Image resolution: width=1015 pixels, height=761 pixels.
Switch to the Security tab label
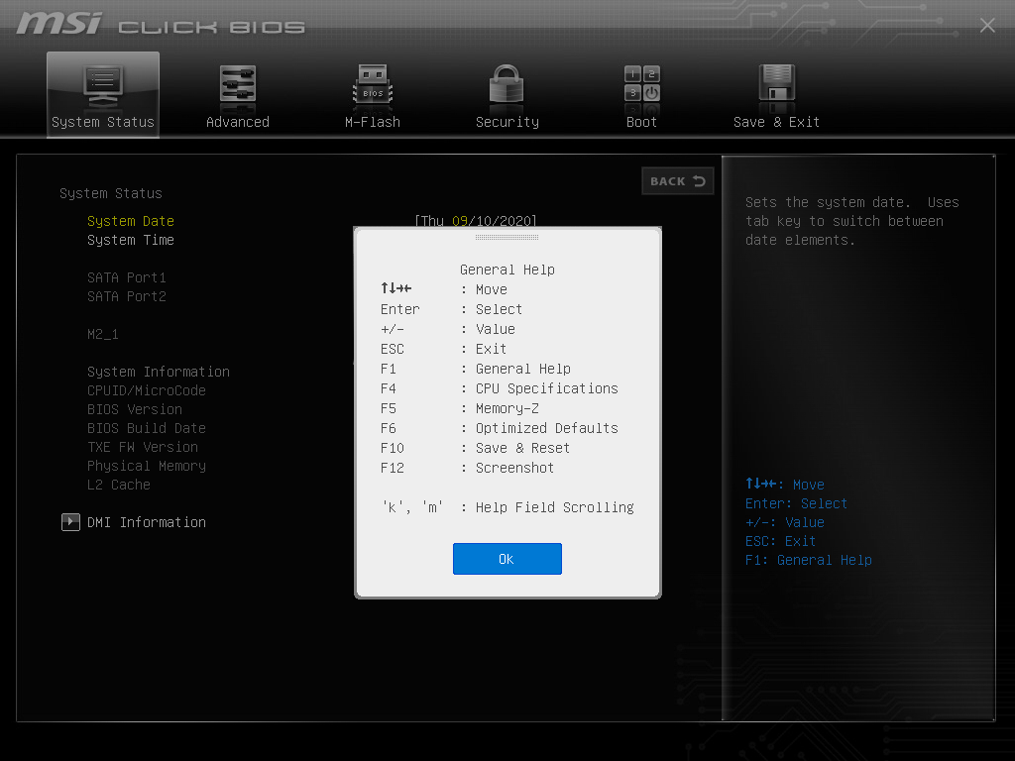point(507,122)
